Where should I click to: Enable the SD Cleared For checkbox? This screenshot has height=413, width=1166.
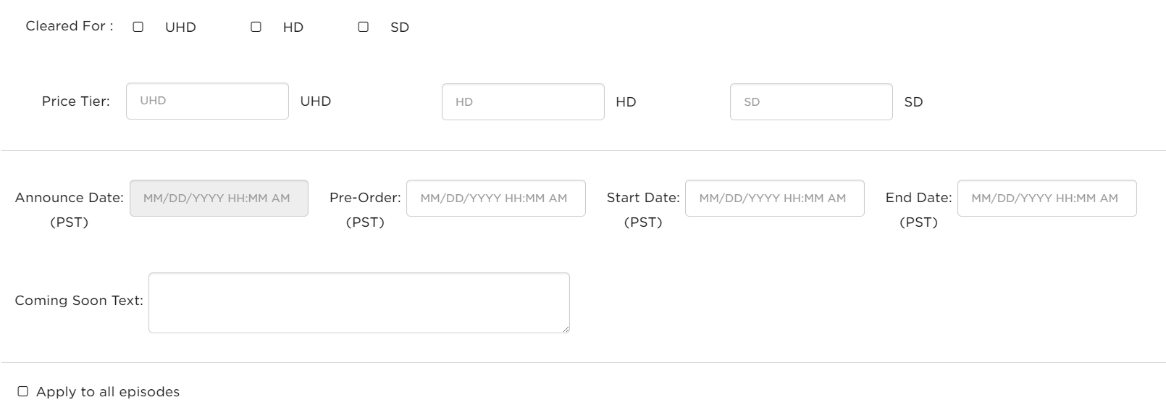[x=363, y=27]
